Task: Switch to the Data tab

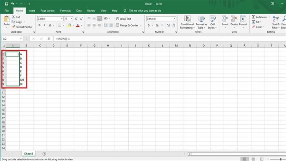Action: [x=79, y=11]
